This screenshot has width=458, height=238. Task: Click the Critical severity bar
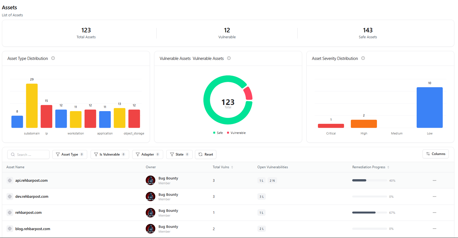coord(331,126)
